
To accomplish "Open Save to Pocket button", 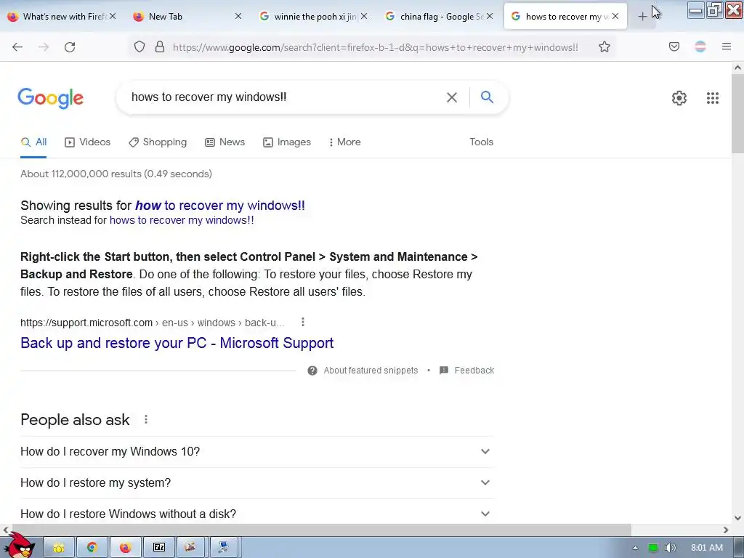I will [674, 46].
